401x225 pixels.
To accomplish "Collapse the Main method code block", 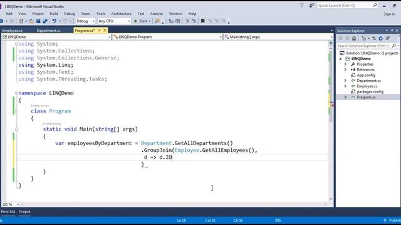I will click(x=16, y=129).
